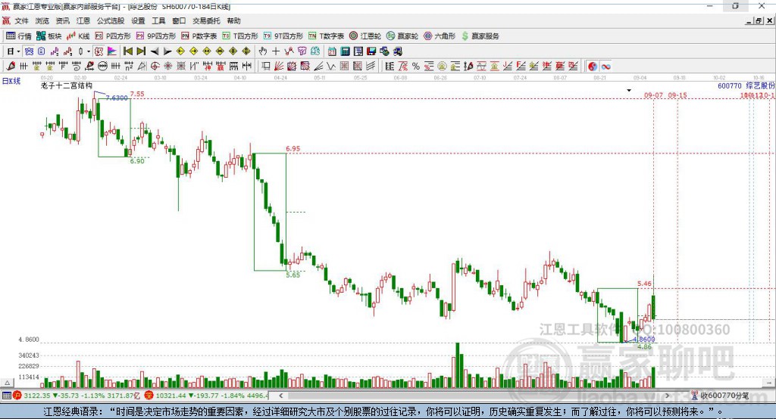This screenshot has width=776, height=419.
Task: Move chart right with the black right arrow
Action: pyautogui.click(x=167, y=51)
